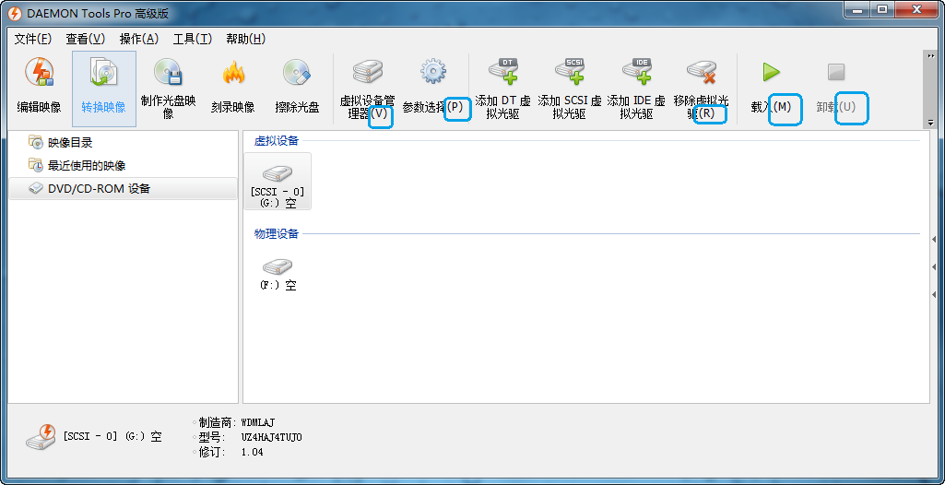Open 制作光盘映像 (Make Disc Image) tool

point(168,72)
